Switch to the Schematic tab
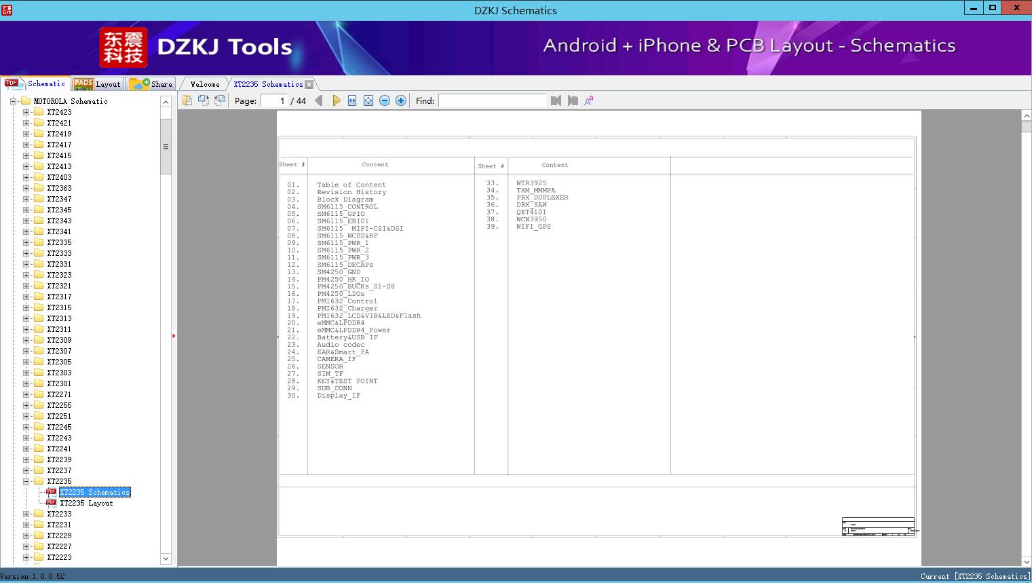 [35, 83]
